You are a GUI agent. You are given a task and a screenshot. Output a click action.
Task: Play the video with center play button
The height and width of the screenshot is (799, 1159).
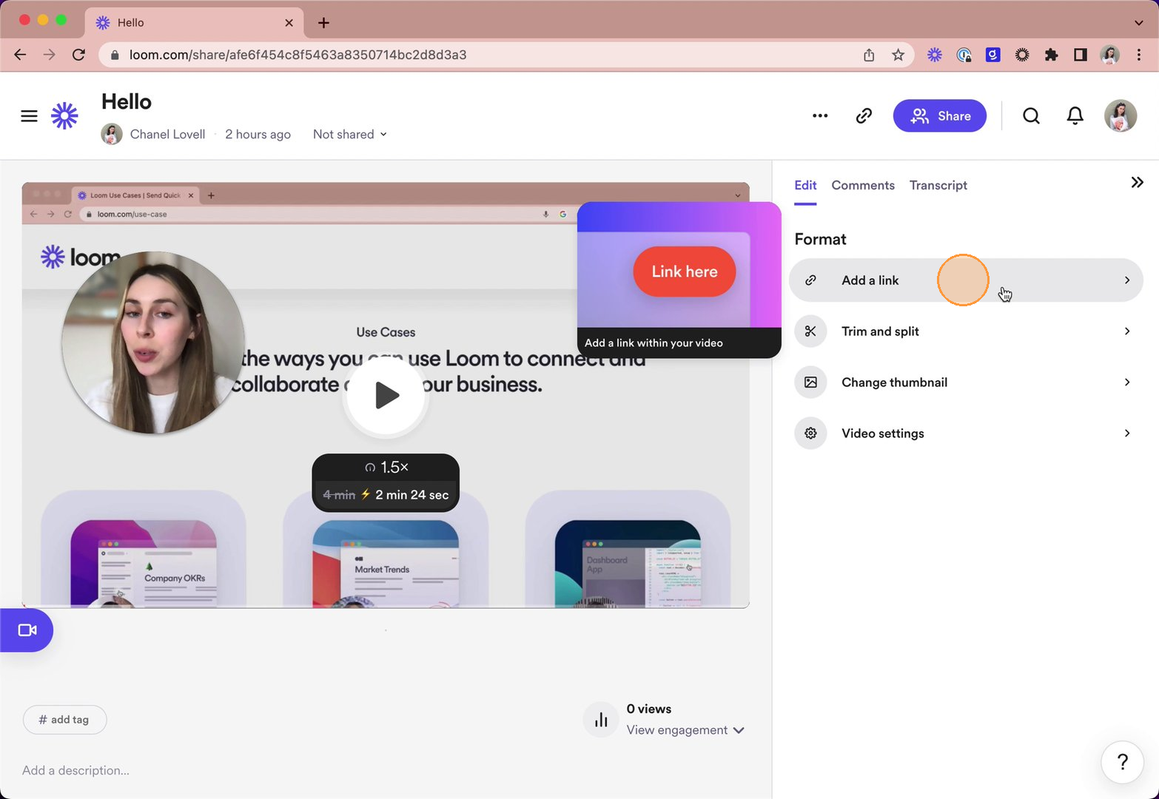click(386, 395)
